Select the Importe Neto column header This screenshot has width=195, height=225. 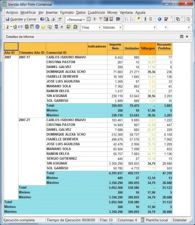(x=115, y=46)
